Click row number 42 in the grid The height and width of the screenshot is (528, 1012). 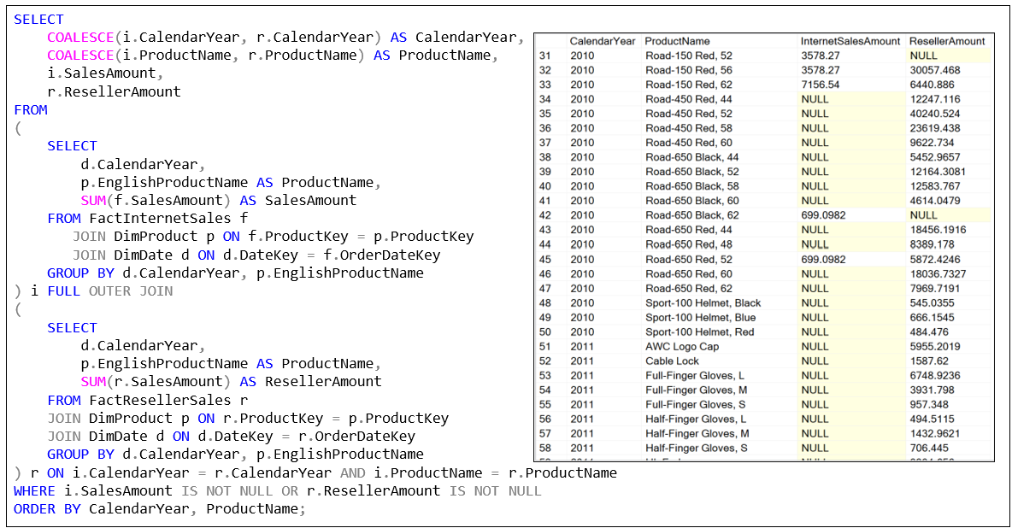point(545,215)
